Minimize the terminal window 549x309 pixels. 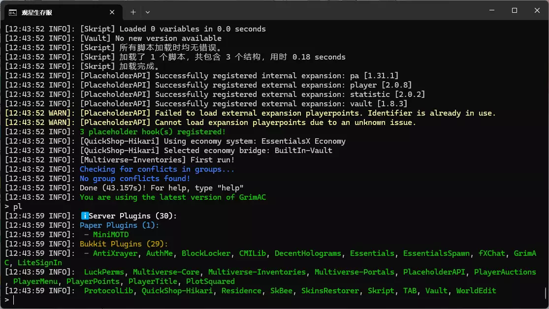(492, 10)
